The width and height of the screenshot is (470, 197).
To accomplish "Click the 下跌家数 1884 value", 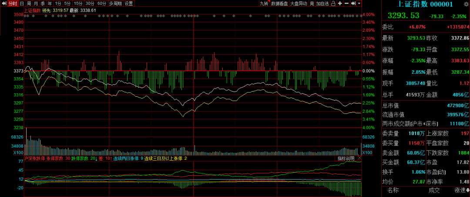I will [x=464, y=153].
